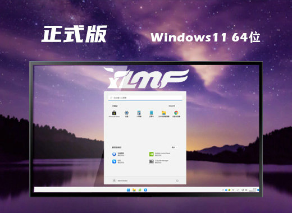Click the More button in recommended section
This screenshot has width=292, height=213.
[x=174, y=147]
